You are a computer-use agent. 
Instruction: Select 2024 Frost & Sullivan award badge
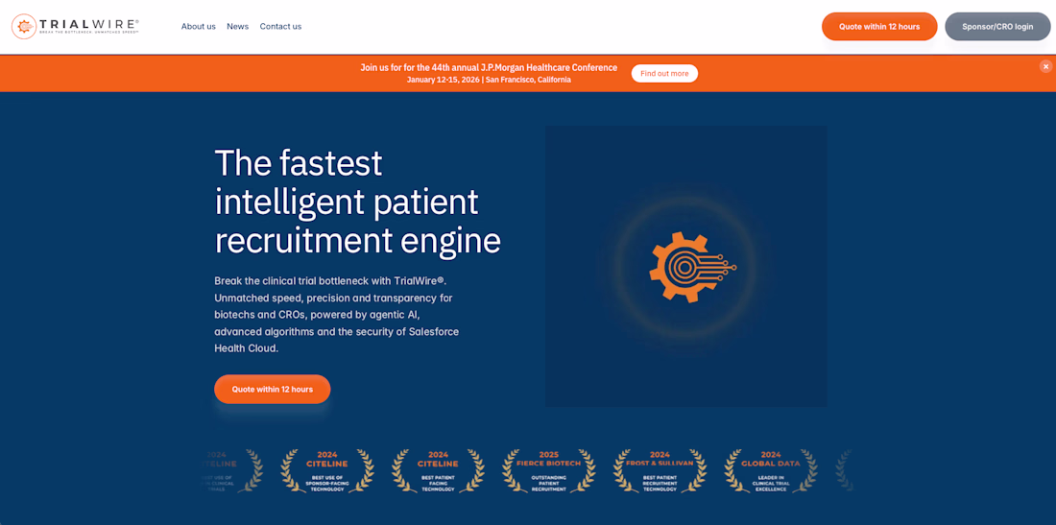[x=660, y=471]
